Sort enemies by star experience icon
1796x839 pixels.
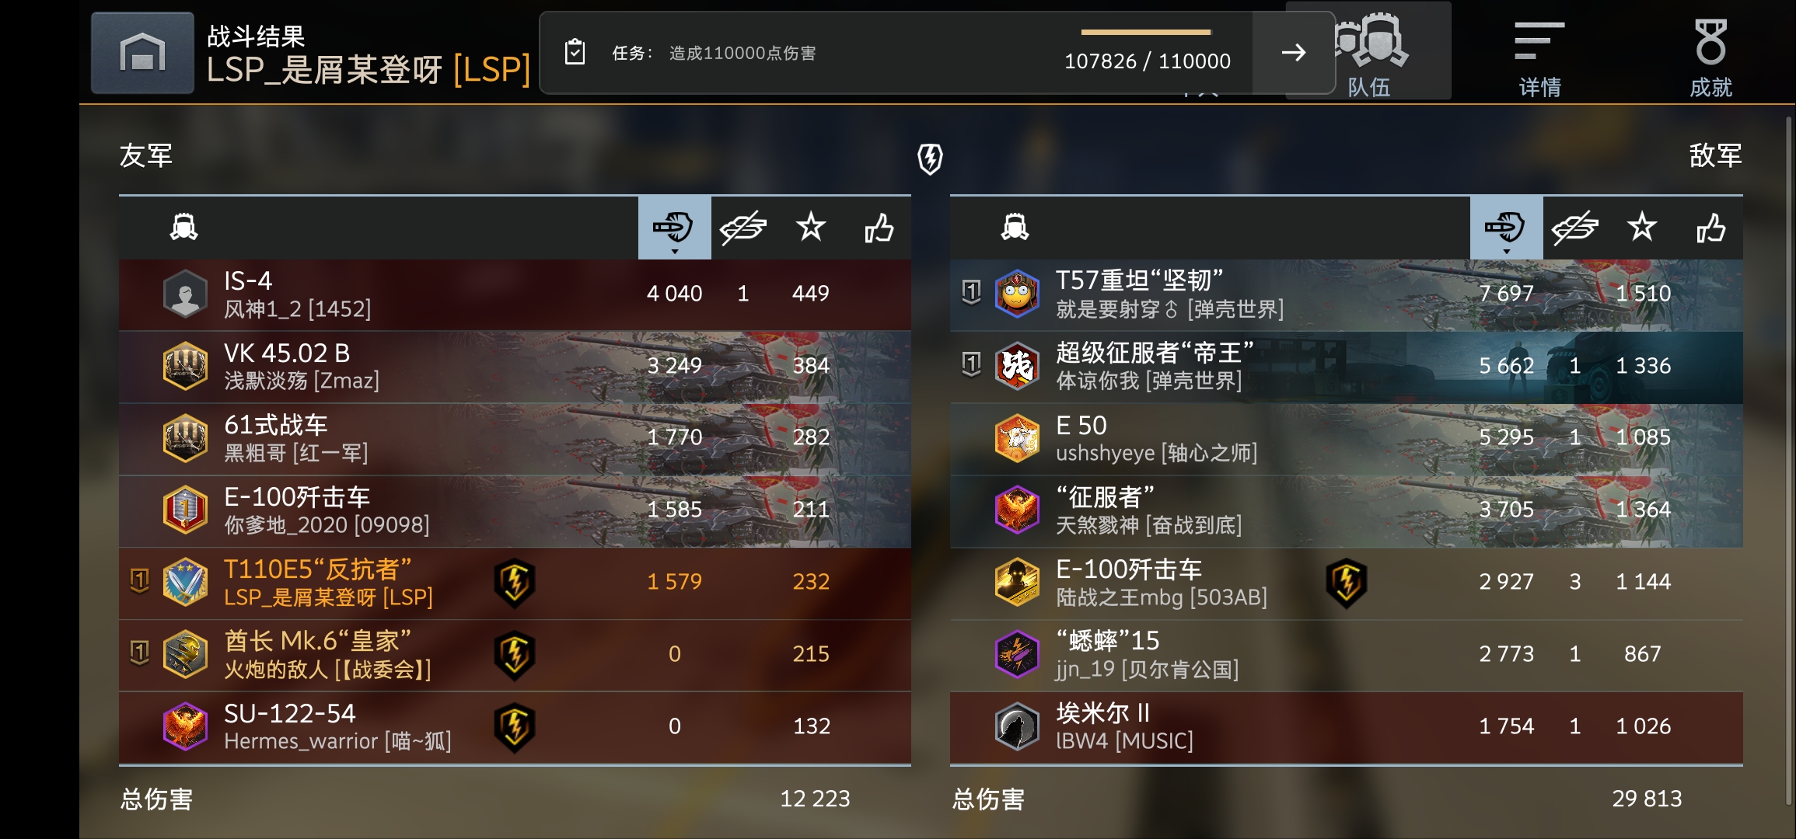coord(1642,228)
